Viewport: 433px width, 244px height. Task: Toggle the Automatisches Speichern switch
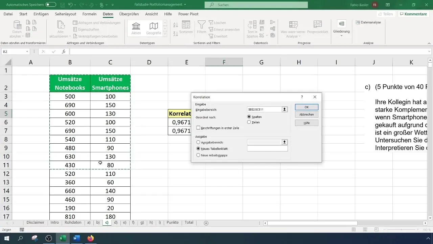click(x=51, y=5)
